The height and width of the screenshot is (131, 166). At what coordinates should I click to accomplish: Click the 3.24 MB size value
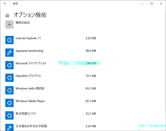pyautogui.click(x=91, y=126)
